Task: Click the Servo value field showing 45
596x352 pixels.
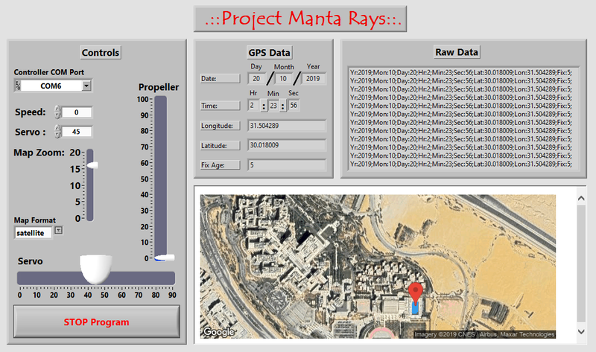Action: pos(77,132)
